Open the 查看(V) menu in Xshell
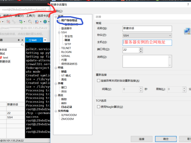This screenshot has width=191, height=143. pyautogui.click(x=19, y=16)
